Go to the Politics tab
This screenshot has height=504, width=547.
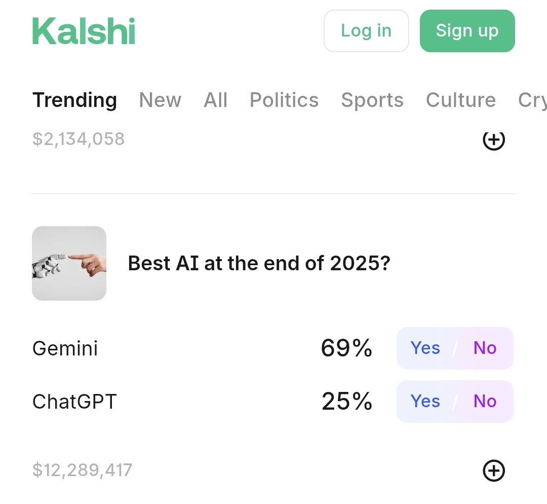click(284, 100)
